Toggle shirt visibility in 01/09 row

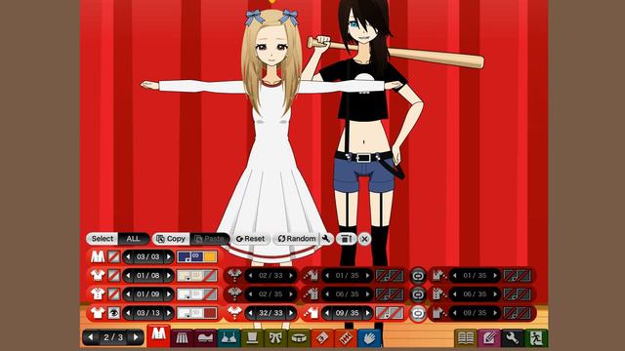(114, 294)
